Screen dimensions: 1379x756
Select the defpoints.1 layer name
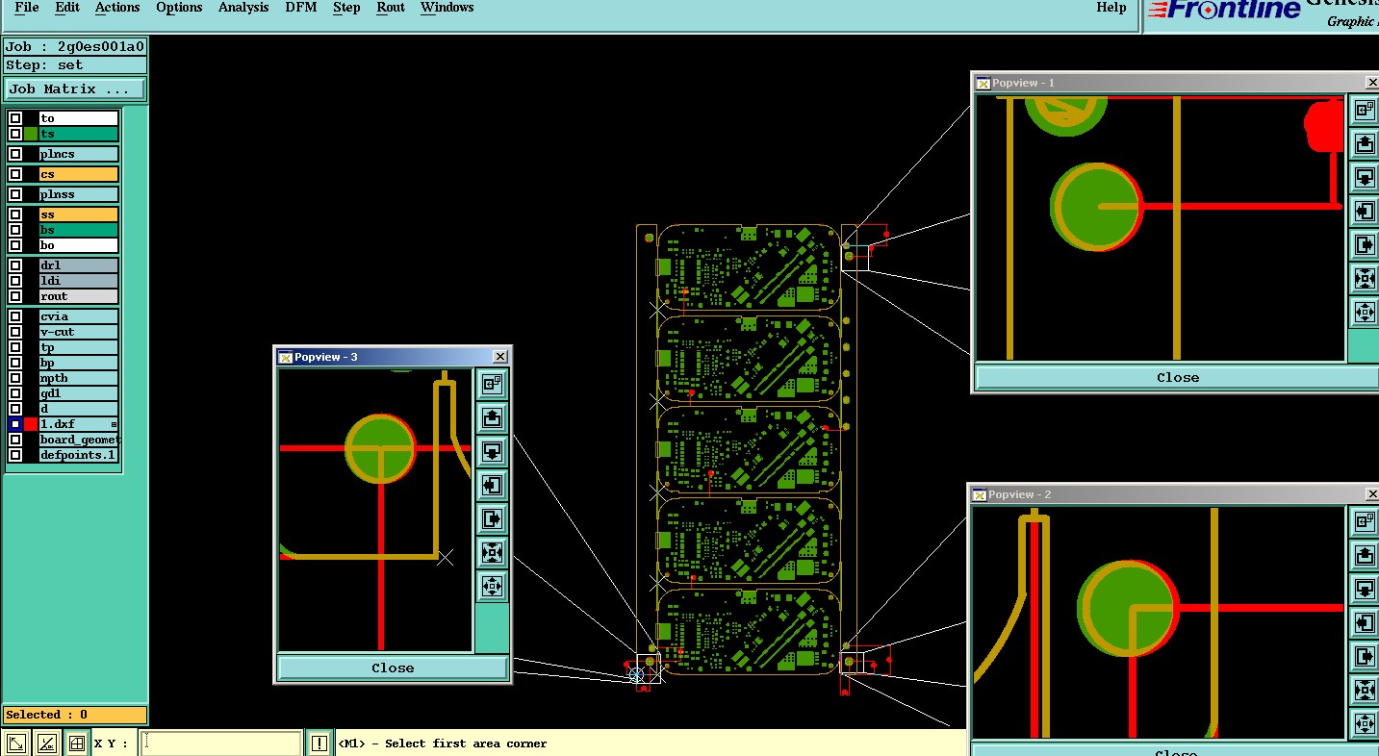(x=79, y=455)
